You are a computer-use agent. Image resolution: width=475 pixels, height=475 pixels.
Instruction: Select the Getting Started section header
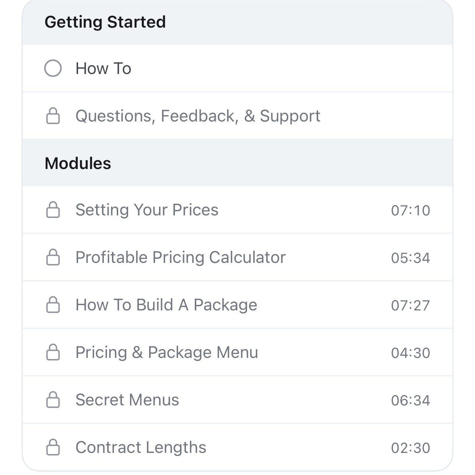click(x=105, y=22)
